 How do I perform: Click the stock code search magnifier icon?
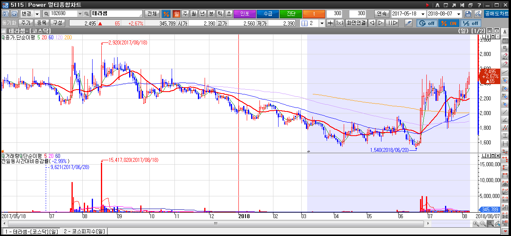(x=46, y=13)
